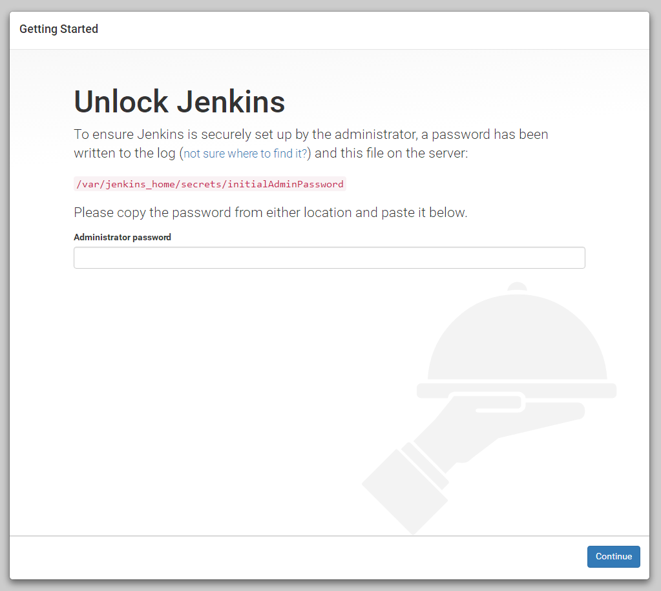Click the "Unlock Jenkins" heading
661x591 pixels.
(179, 101)
